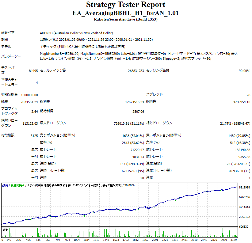The width and height of the screenshot is (252, 243).
Task: Click initial deposit value 1000000.00
Action: click(29, 95)
